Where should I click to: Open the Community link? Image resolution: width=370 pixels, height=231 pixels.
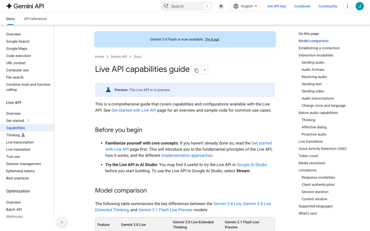[x=328, y=6]
